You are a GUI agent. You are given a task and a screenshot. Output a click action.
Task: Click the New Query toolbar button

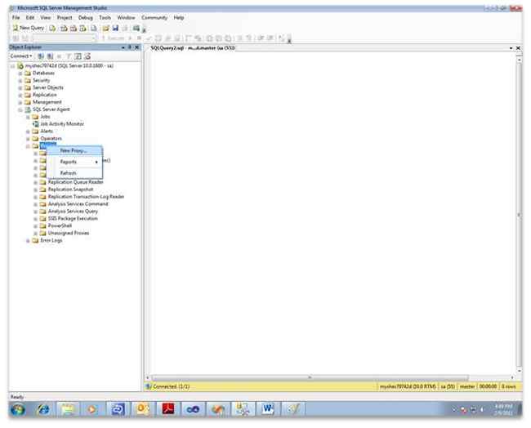point(29,28)
